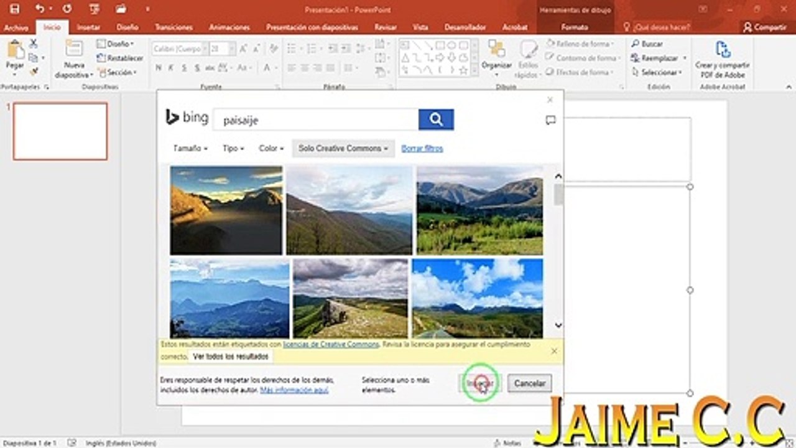Click the Más información aquí link
This screenshot has width=796, height=448.
(294, 390)
